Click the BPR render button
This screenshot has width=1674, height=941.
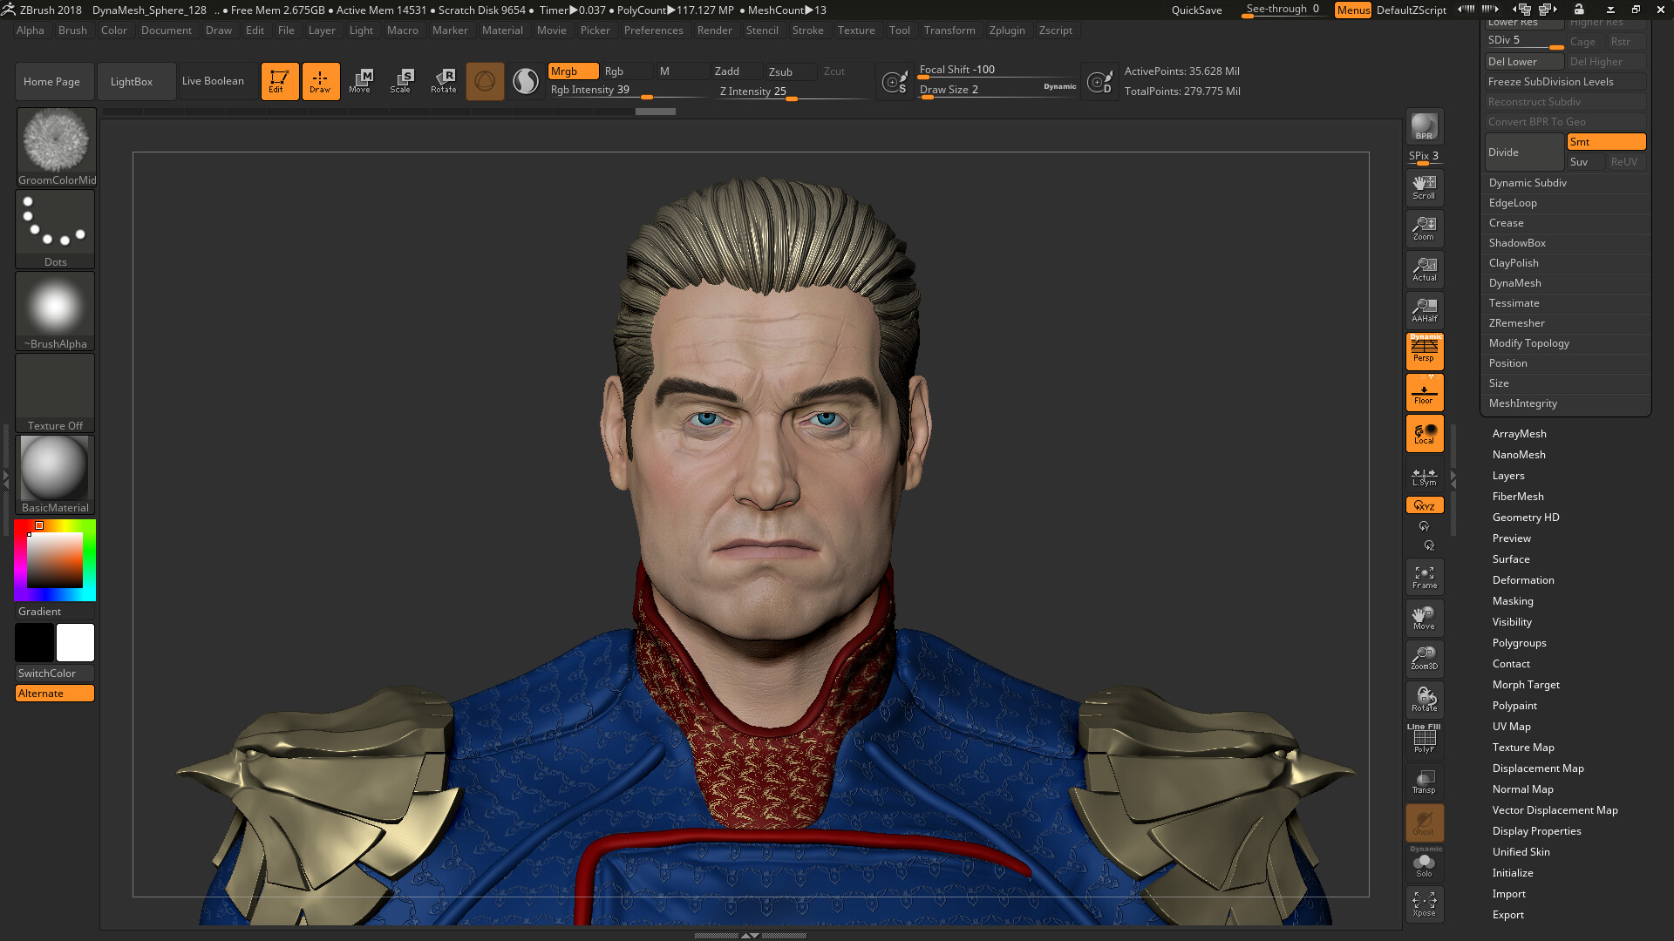pos(1424,125)
